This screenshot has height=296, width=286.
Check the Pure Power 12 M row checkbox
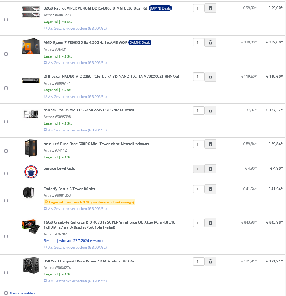click(x=6, y=273)
